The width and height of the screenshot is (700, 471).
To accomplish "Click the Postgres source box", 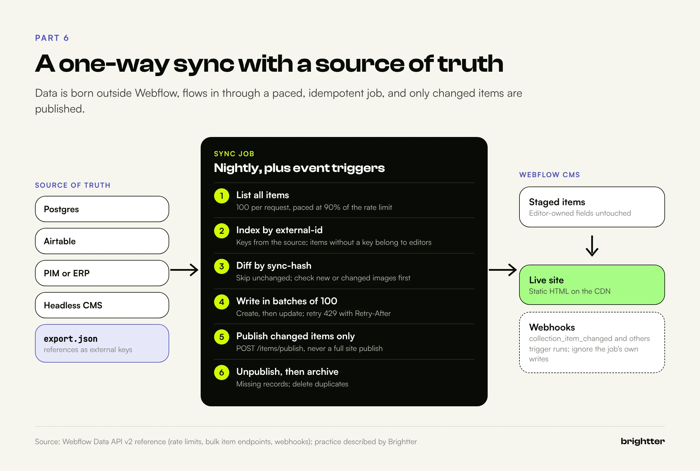I will [x=102, y=209].
